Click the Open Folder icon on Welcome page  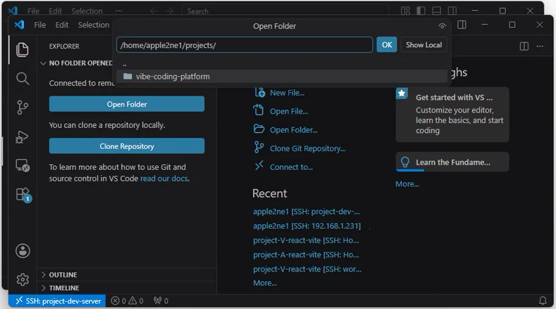[x=259, y=129]
